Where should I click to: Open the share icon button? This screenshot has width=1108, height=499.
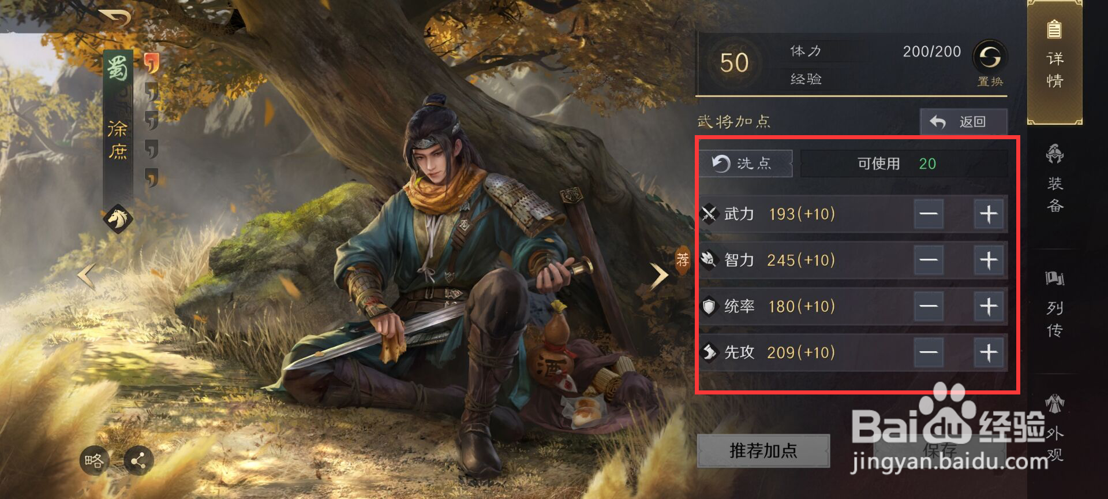pyautogui.click(x=138, y=460)
